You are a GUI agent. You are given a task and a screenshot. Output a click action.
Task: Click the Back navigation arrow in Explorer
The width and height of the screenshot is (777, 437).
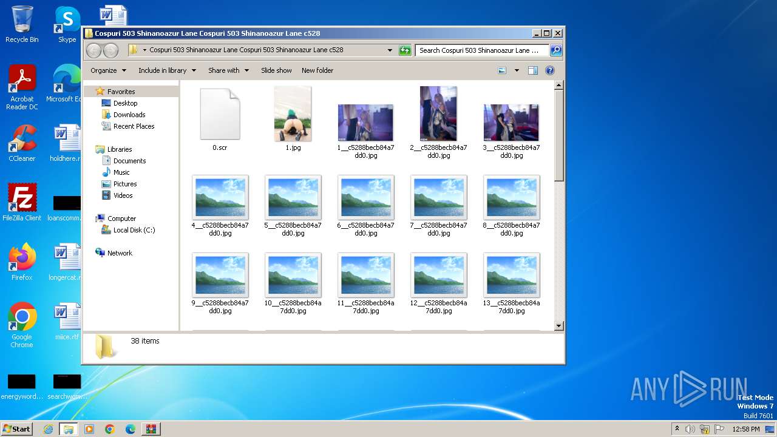93,50
